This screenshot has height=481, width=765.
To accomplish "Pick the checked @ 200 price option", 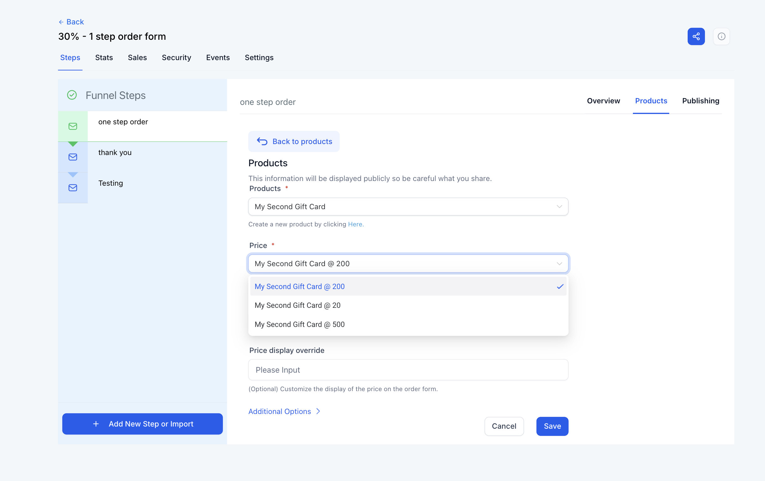I will point(299,287).
